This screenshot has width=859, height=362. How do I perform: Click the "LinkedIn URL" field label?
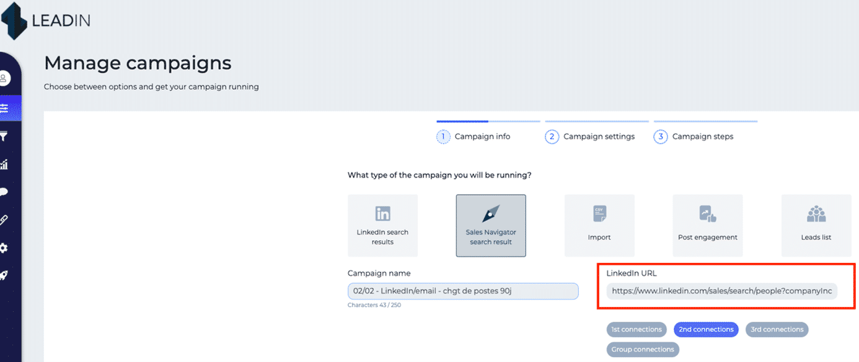click(632, 273)
